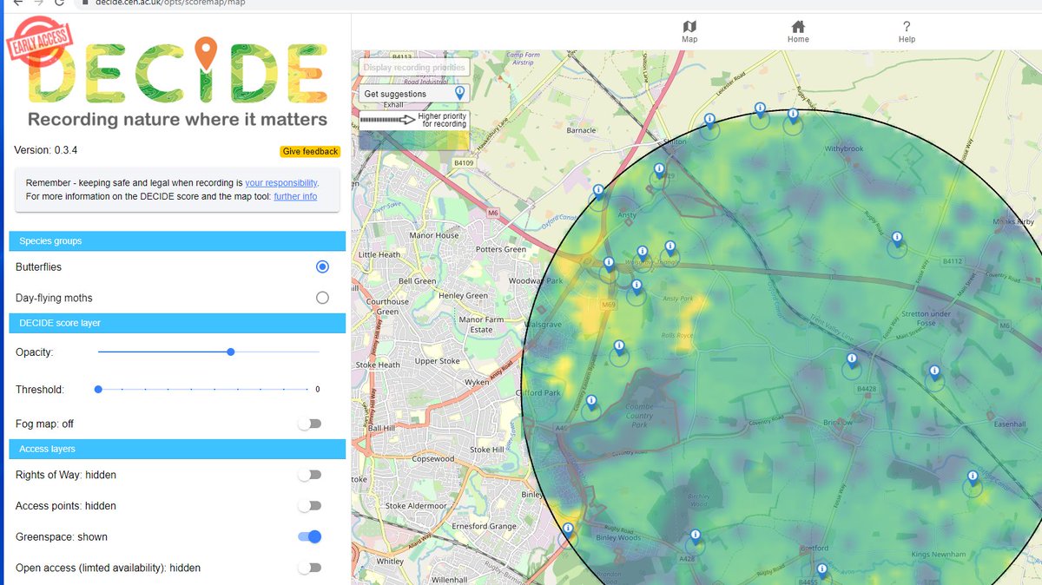Click the browser reload icon
Image resolution: width=1042 pixels, height=585 pixels.
pyautogui.click(x=59, y=3)
